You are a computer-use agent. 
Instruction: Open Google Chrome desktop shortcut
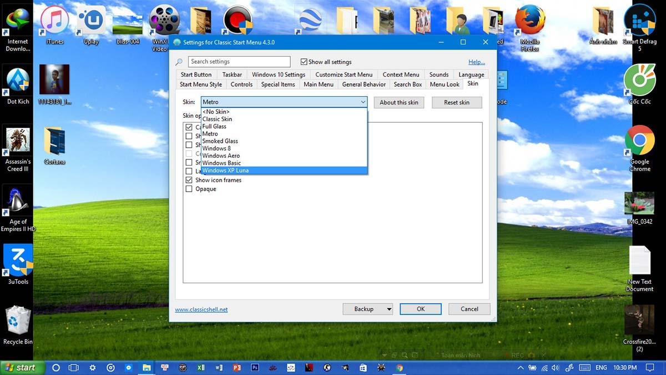639,148
